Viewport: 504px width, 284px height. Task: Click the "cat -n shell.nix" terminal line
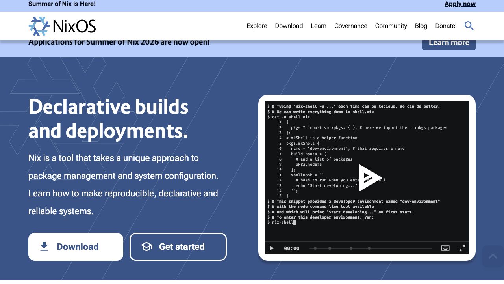tap(289, 117)
